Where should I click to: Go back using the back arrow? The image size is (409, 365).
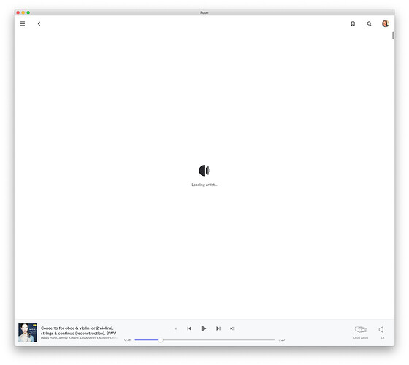[39, 23]
